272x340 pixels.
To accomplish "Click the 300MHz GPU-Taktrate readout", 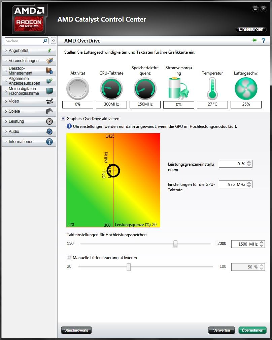I will pyautogui.click(x=111, y=104).
